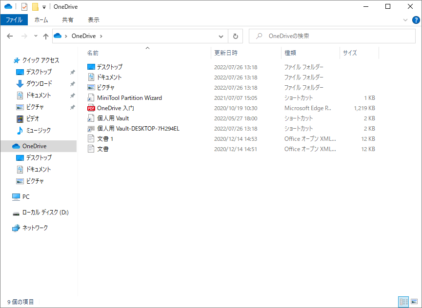
Task: Click the new folder icon in title bar
Action: 35,7
